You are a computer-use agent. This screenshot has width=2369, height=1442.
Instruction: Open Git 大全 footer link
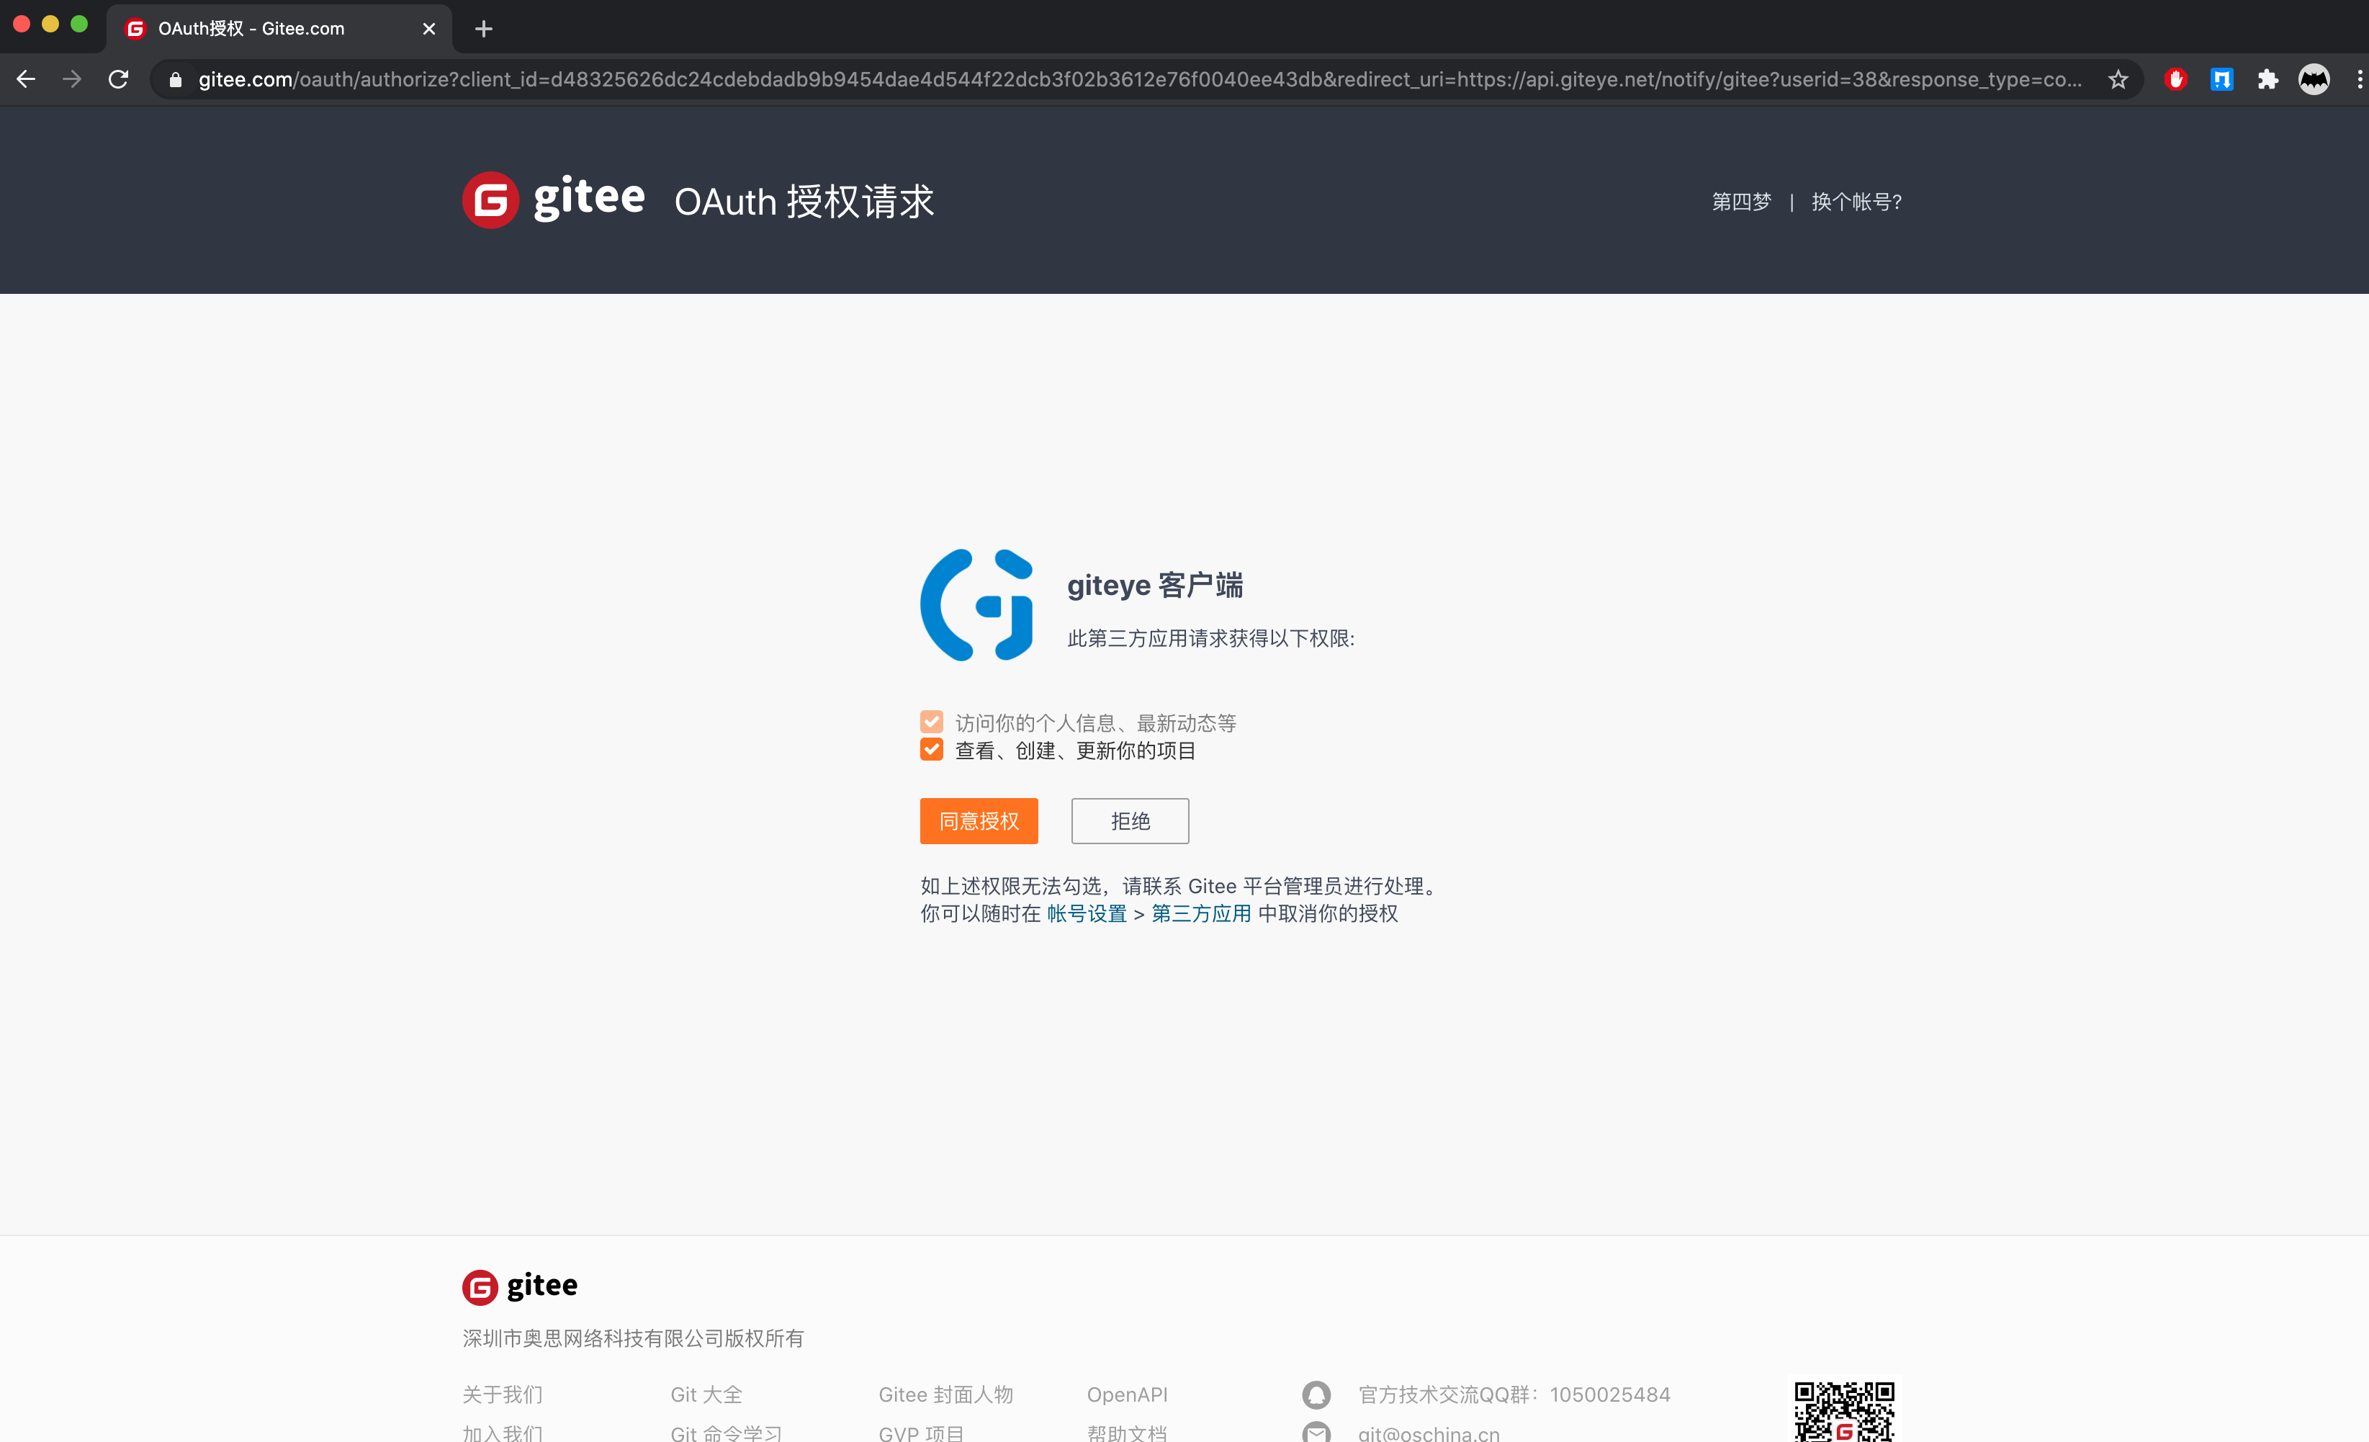pyautogui.click(x=706, y=1394)
